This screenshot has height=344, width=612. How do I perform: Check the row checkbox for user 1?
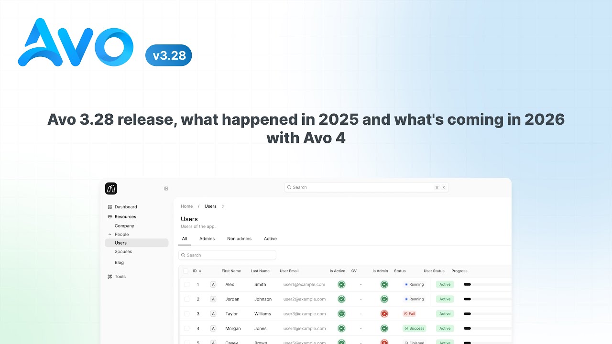point(187,284)
